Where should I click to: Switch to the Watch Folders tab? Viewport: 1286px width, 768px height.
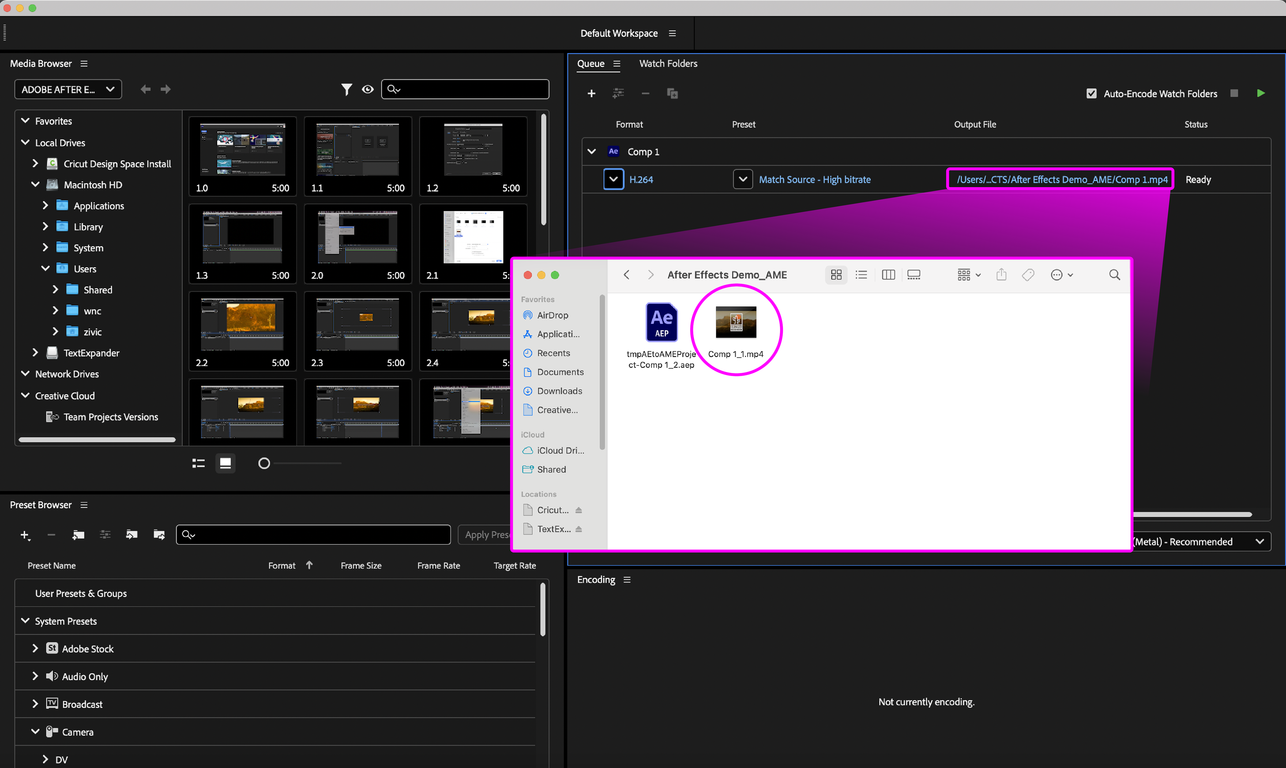668,64
